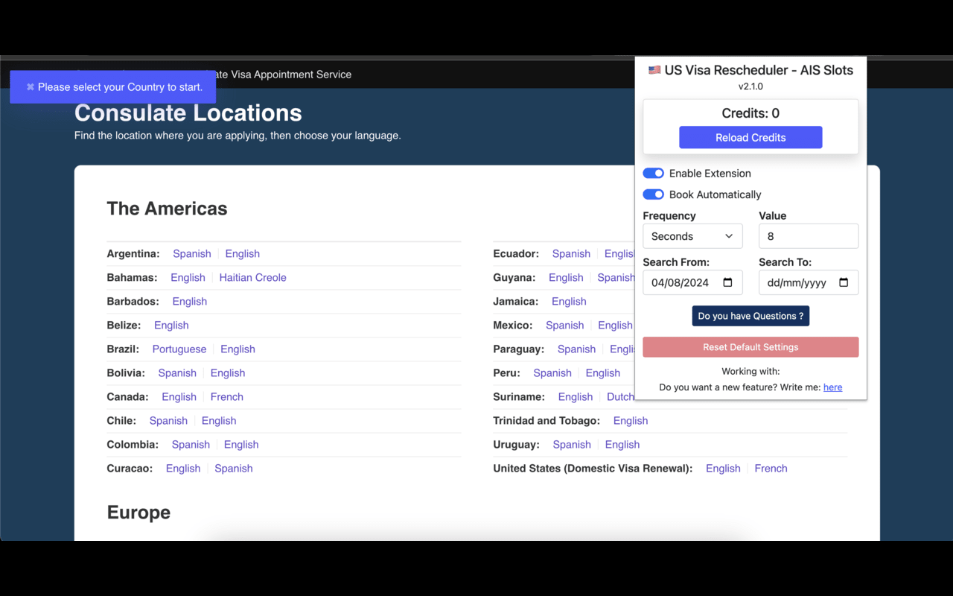953x596 pixels.
Task: Select English for Chile
Action: 219,421
